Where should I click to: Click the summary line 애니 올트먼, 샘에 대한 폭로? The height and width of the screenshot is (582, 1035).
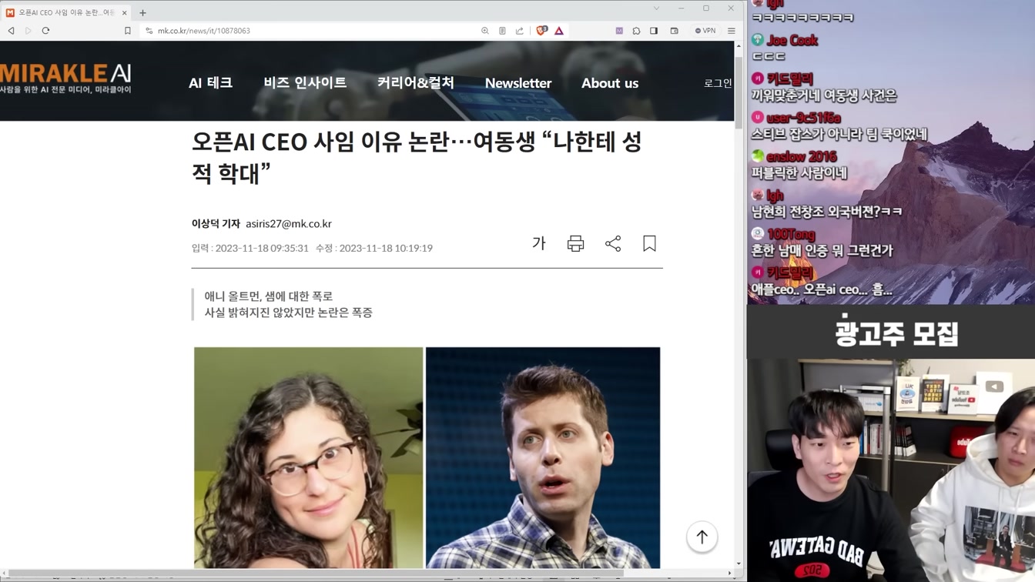pos(269,296)
